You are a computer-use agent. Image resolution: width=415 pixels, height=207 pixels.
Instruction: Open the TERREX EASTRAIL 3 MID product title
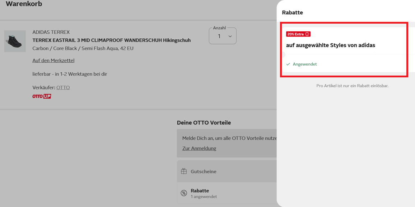[111, 40]
